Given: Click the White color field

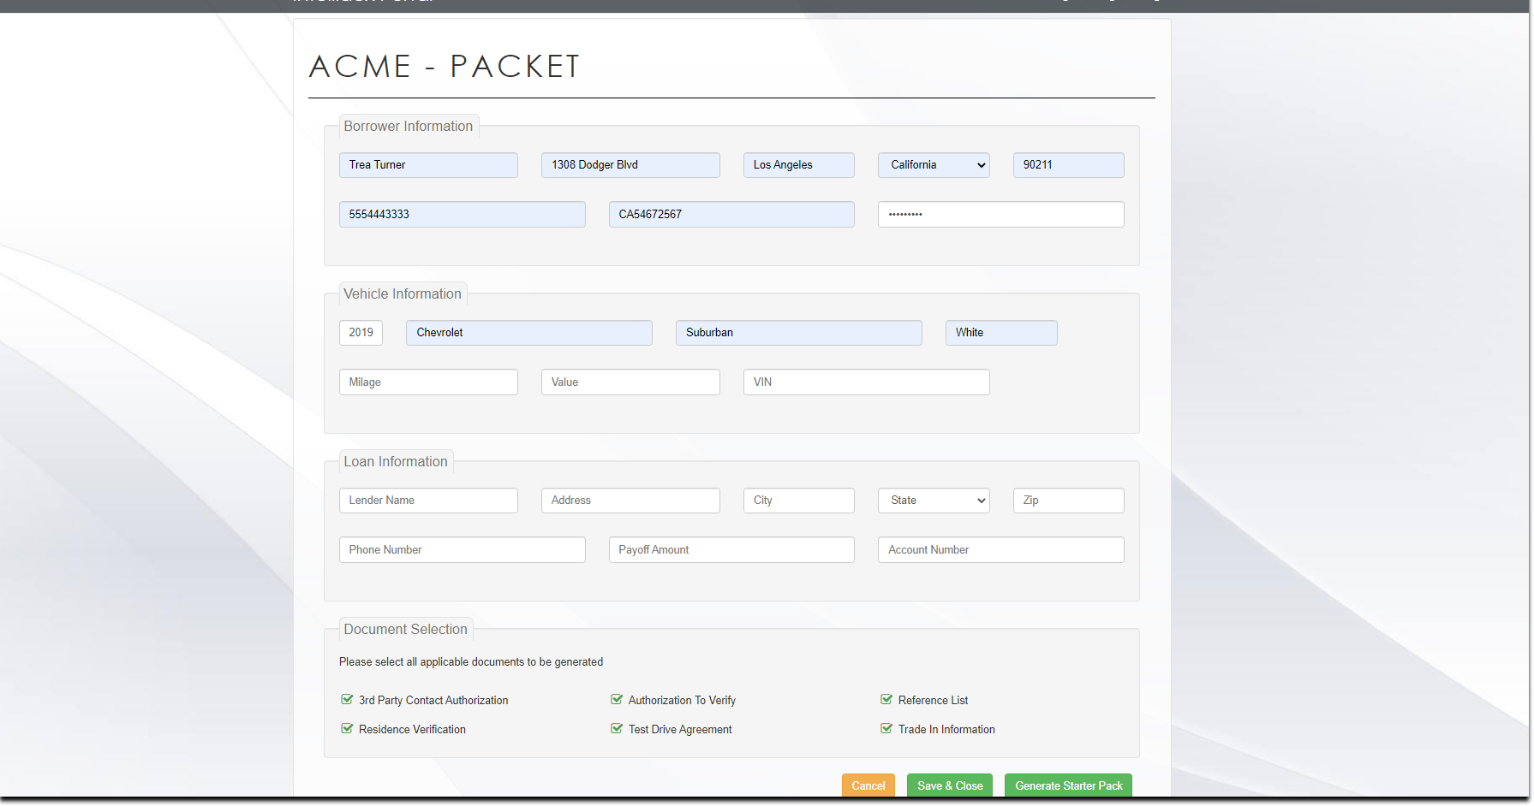Looking at the screenshot, I should [1001, 333].
